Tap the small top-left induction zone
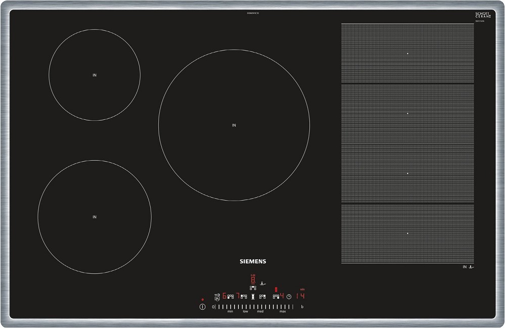This screenshot has height=328, width=505. [95, 75]
